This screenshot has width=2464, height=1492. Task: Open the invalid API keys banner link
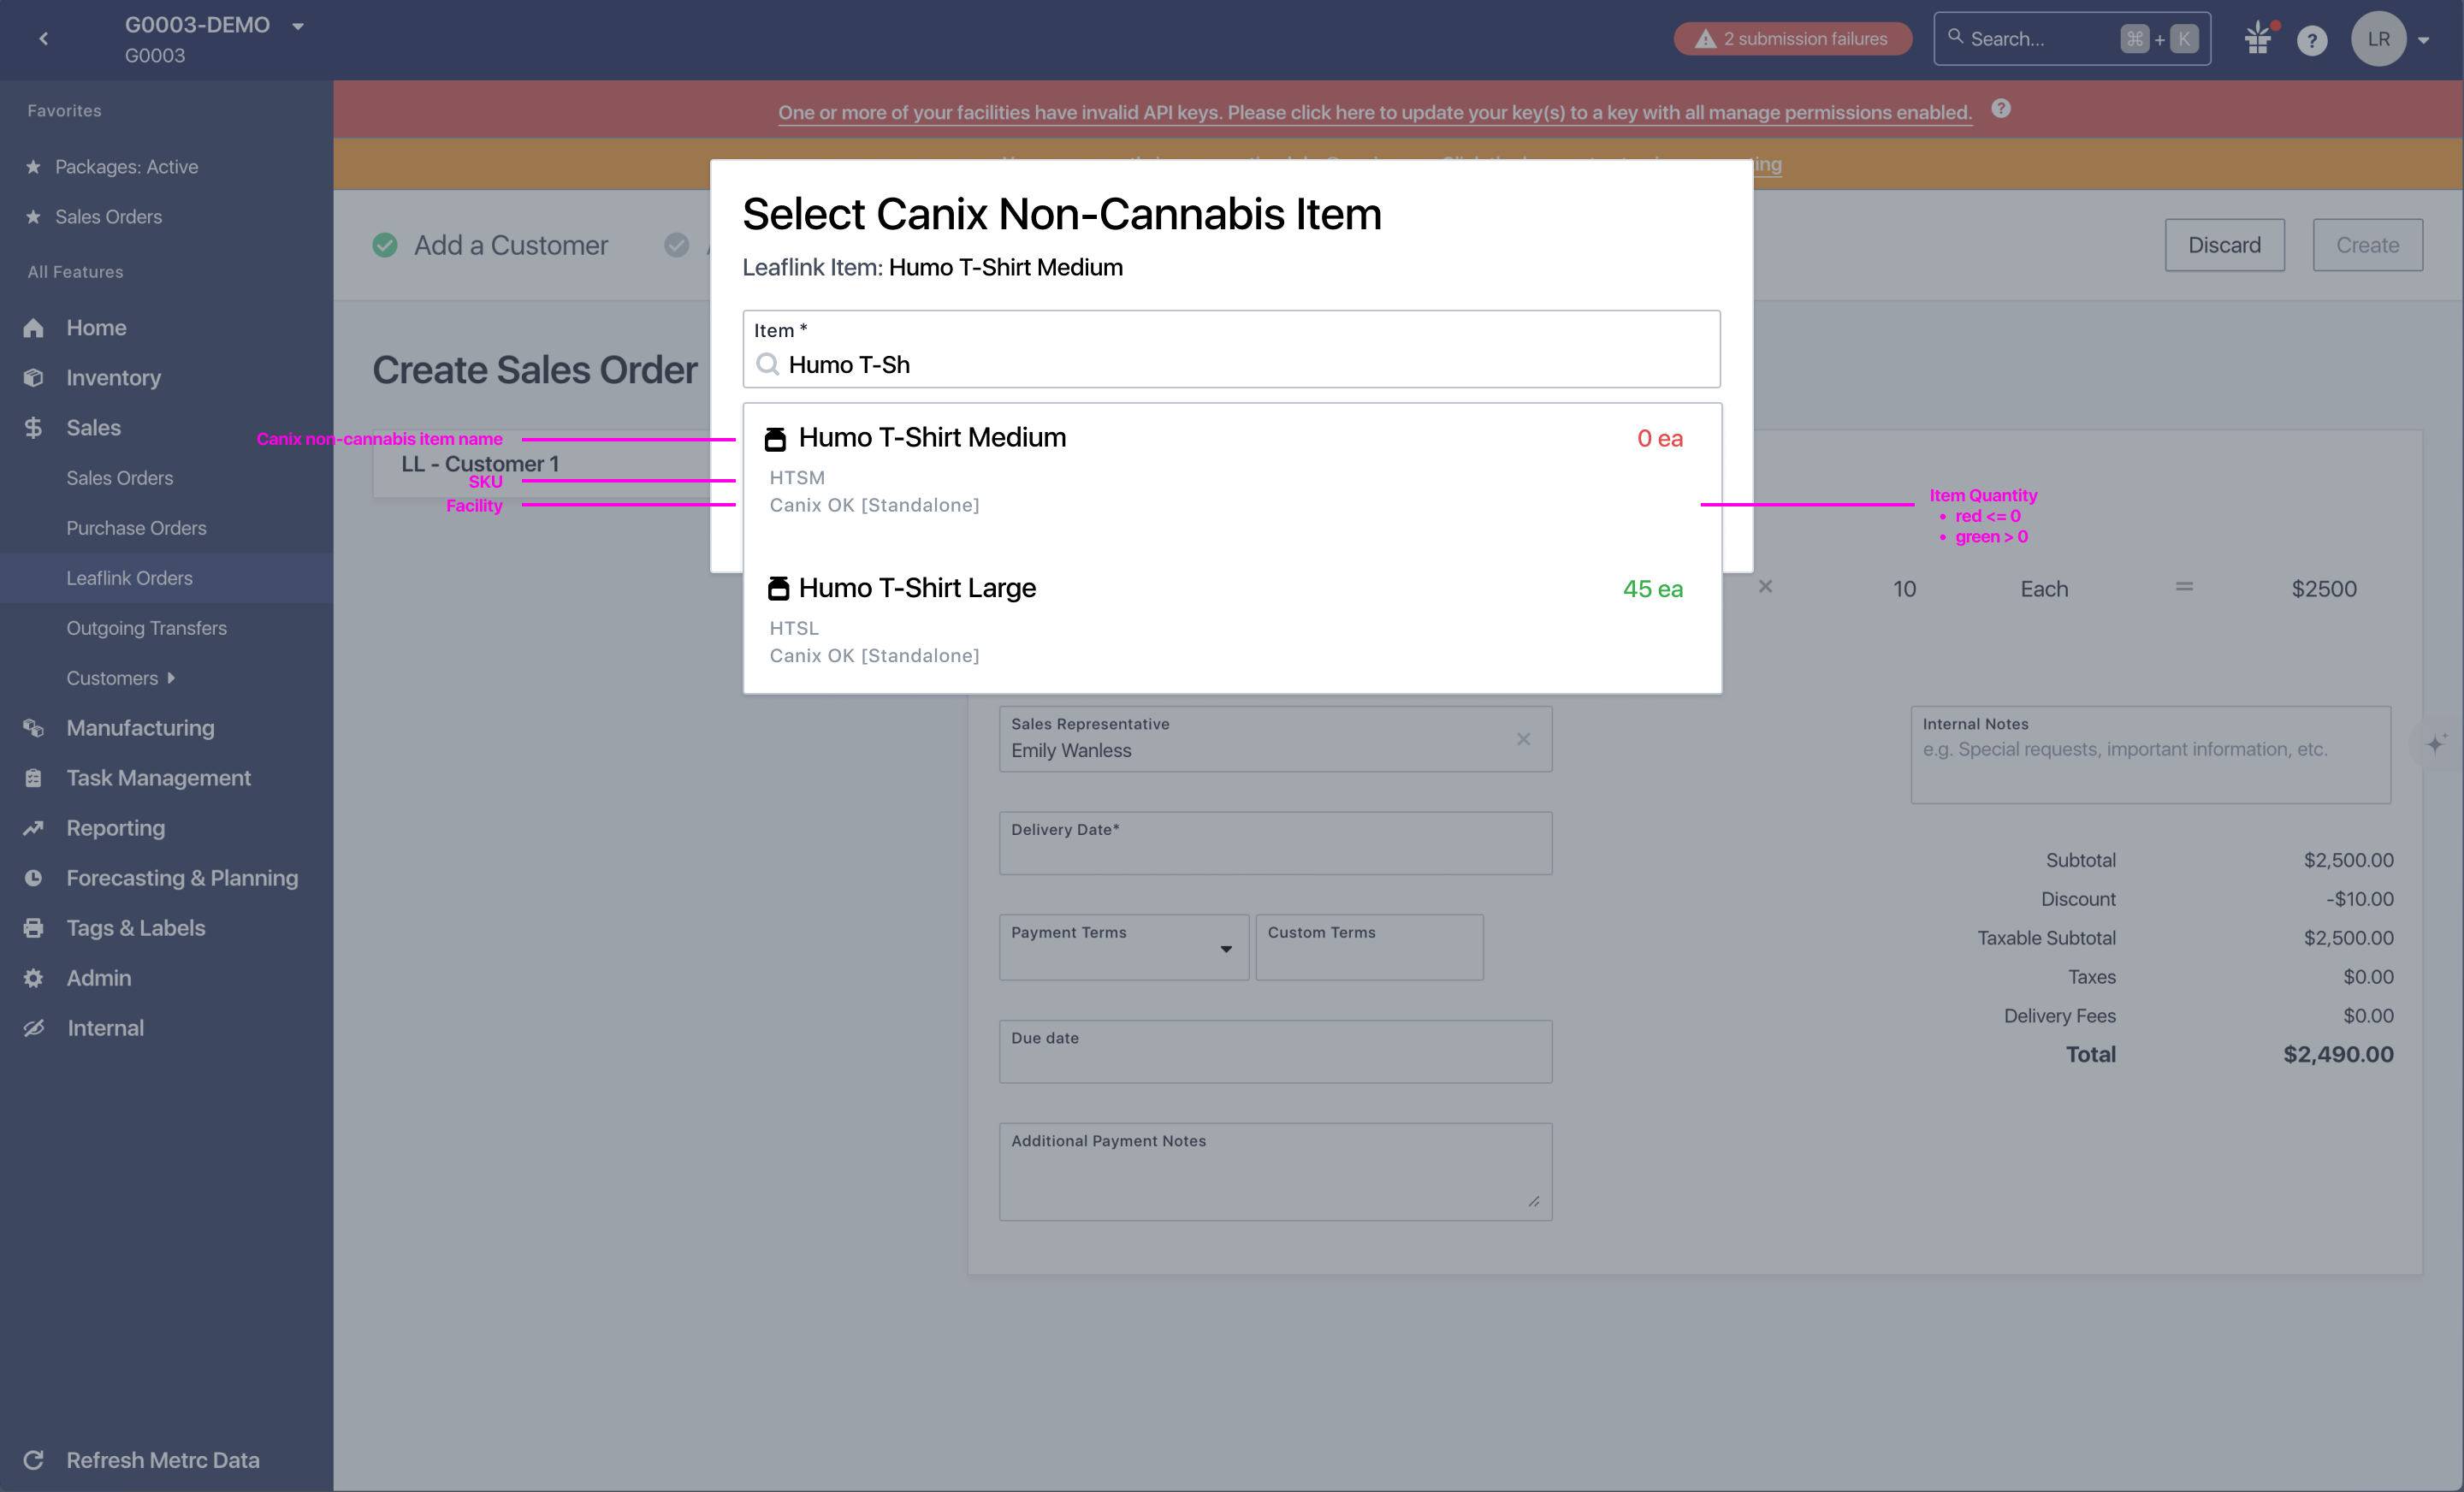click(x=1375, y=112)
